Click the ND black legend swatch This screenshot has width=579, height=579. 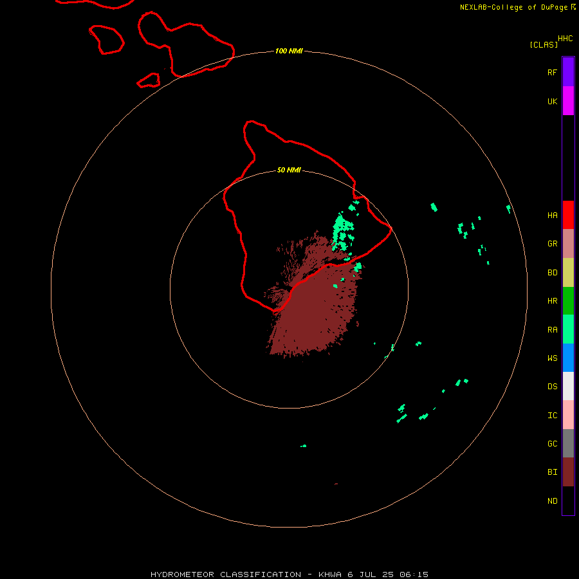(568, 501)
